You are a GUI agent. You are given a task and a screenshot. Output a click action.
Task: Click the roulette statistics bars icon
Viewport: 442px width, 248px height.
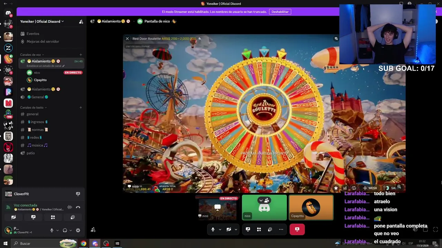pos(345,188)
